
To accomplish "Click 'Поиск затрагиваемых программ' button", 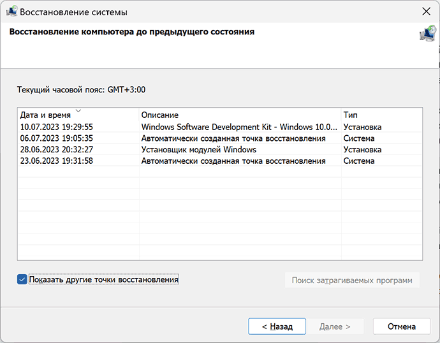I will click(x=352, y=280).
